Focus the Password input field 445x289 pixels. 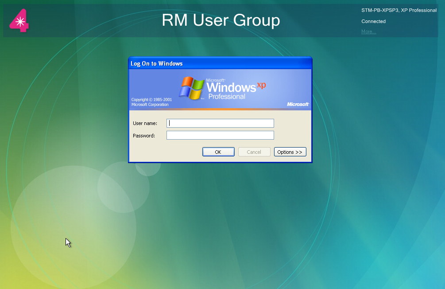(x=220, y=135)
